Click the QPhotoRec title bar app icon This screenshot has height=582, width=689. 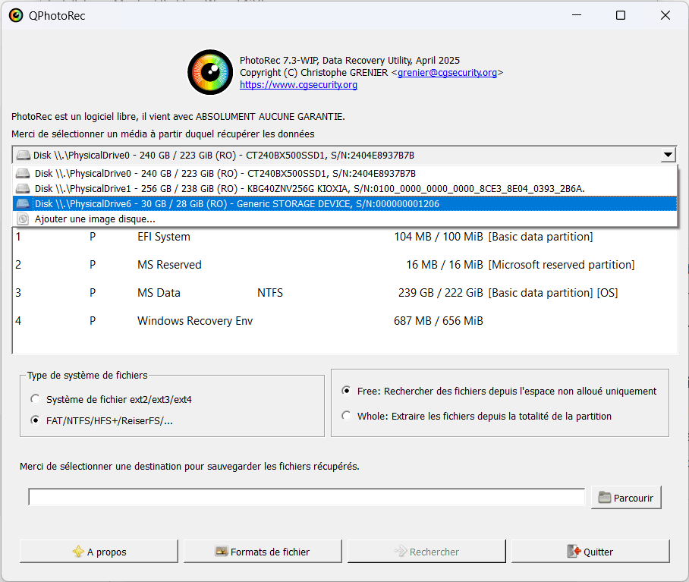click(x=16, y=16)
